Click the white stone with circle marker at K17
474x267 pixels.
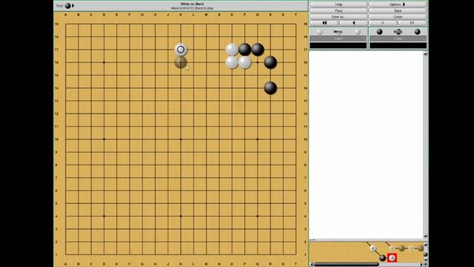tap(181, 50)
